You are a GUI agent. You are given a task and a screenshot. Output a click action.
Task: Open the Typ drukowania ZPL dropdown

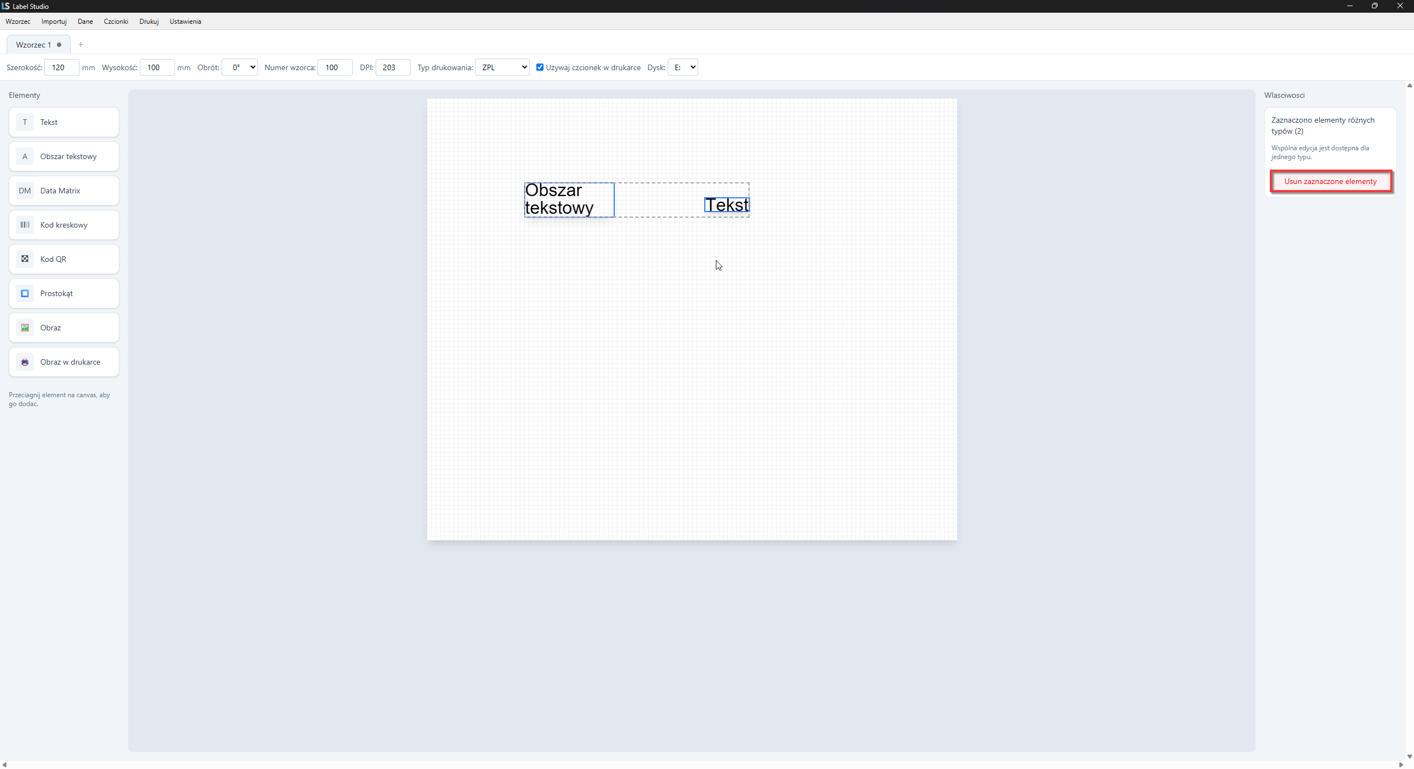502,67
